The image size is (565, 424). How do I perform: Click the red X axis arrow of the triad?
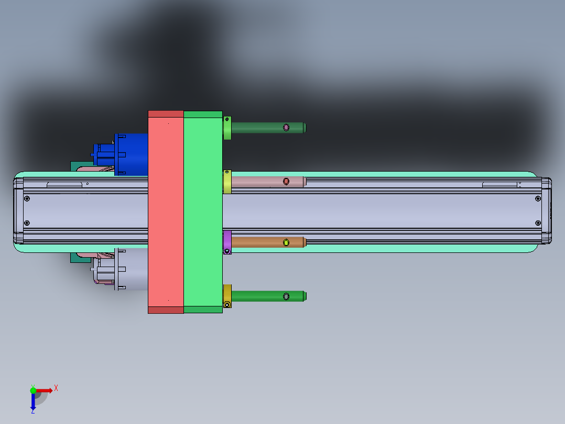[45, 390]
